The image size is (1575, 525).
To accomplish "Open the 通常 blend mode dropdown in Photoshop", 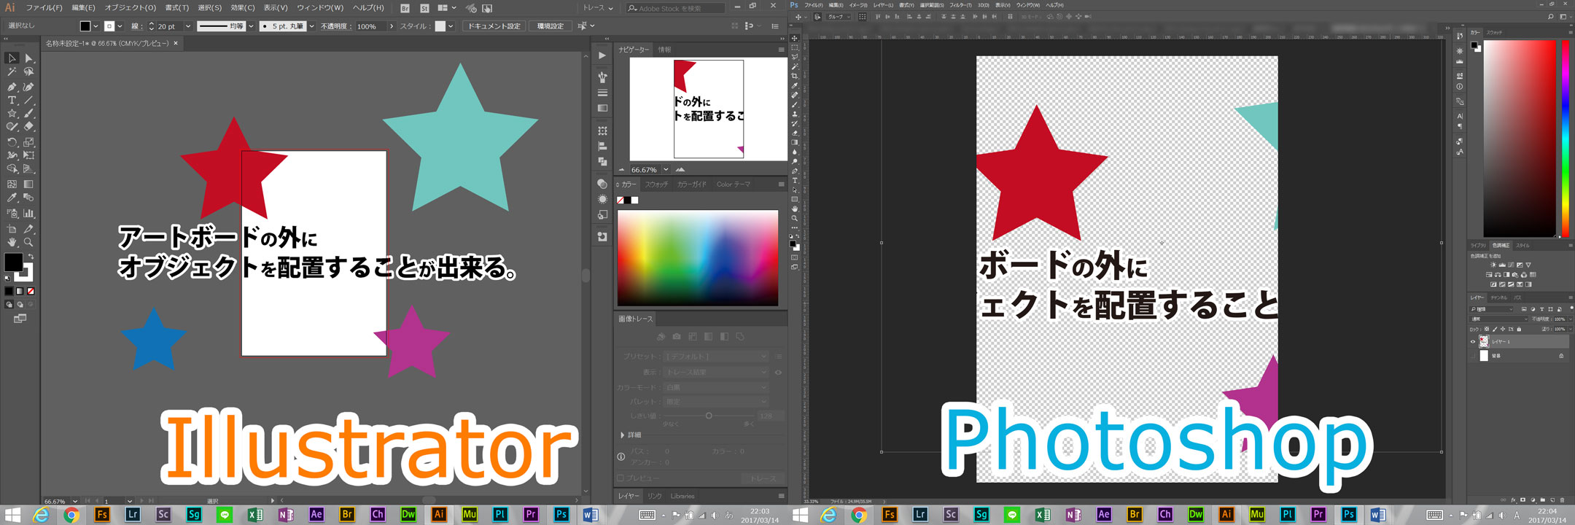I will 1498,319.
